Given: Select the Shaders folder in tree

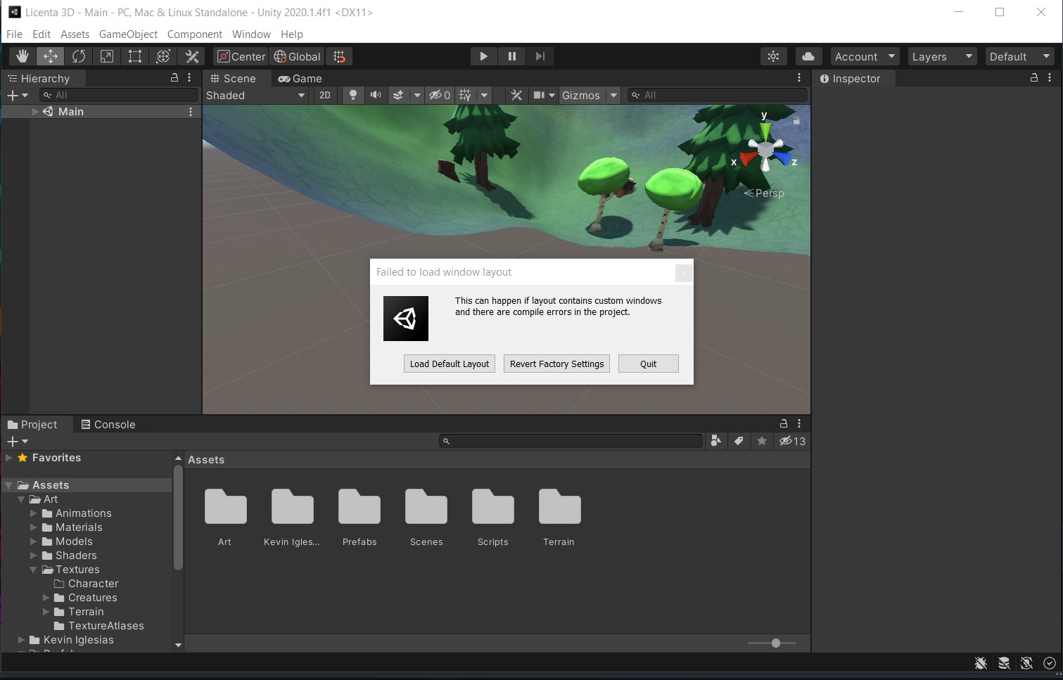Looking at the screenshot, I should point(76,556).
